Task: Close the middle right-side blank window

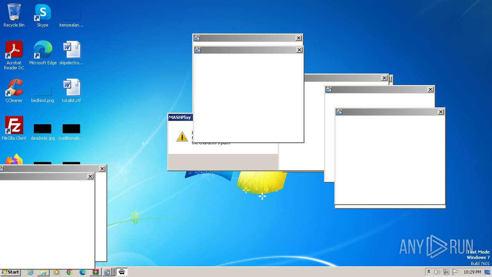Action: [430, 90]
